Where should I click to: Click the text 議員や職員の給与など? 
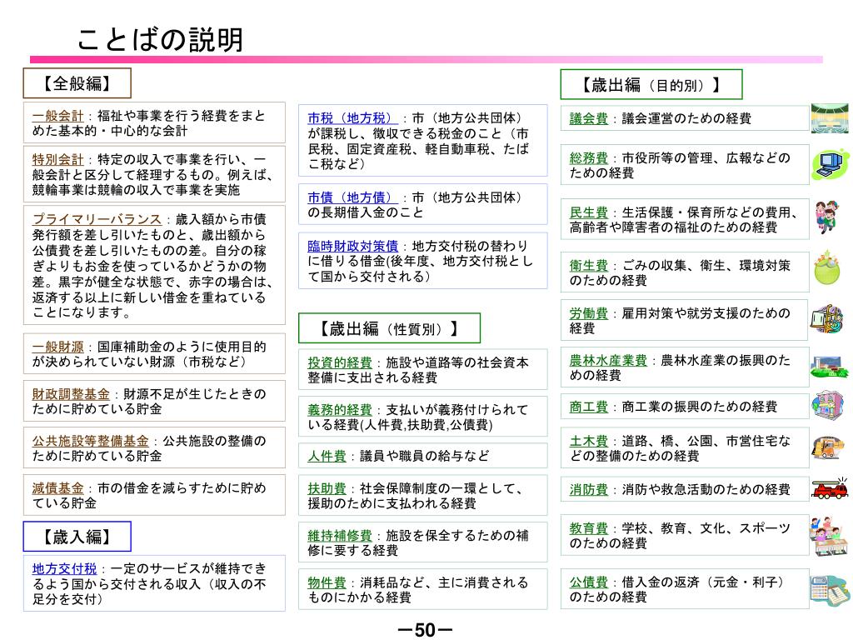pyautogui.click(x=425, y=456)
